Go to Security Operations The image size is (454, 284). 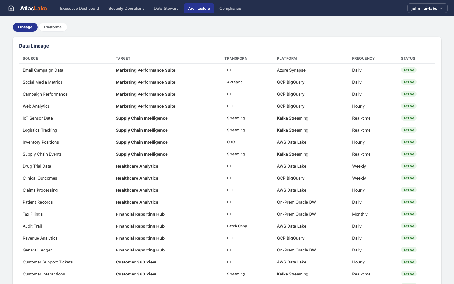[x=126, y=8]
